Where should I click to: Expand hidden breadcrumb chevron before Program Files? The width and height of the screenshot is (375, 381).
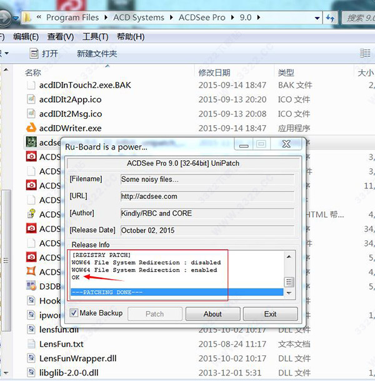pyautogui.click(x=39, y=17)
